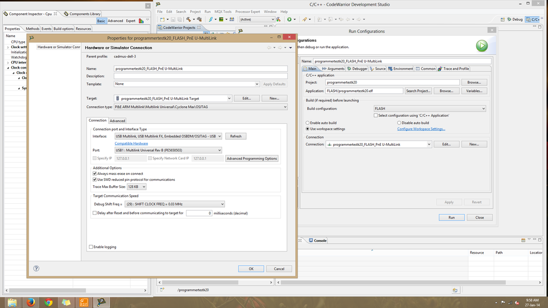Screen dimensions: 548x308
Task: Click the back arrow in Hardware or Simulator Connection header
Action: (269, 48)
